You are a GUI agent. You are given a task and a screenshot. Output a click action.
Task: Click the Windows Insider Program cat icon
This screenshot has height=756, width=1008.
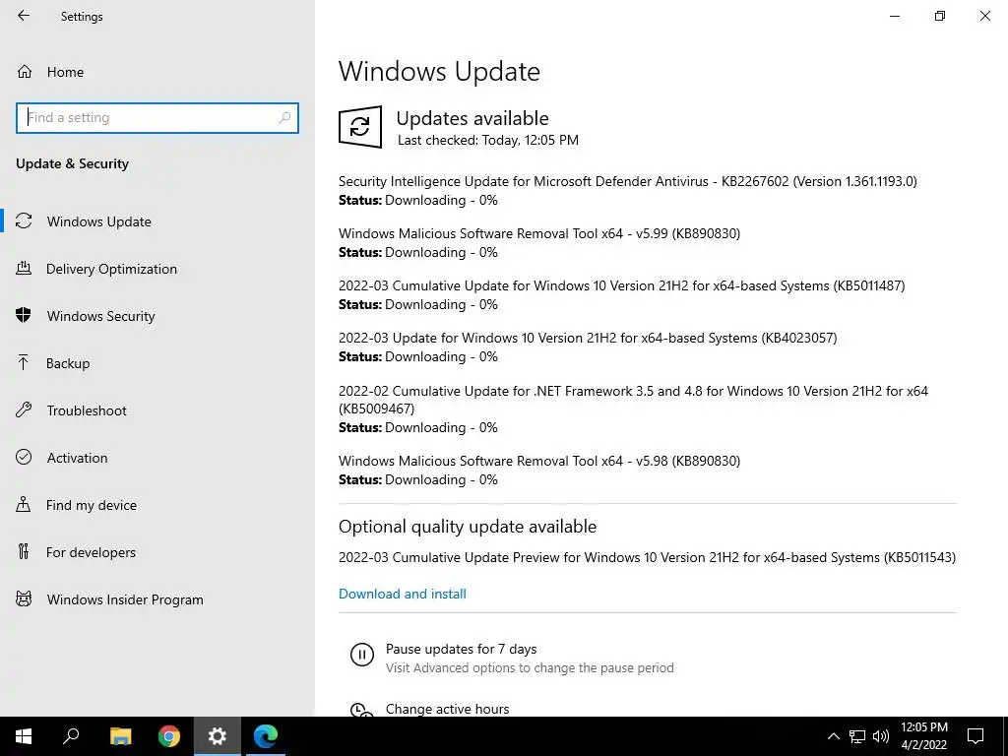click(24, 599)
